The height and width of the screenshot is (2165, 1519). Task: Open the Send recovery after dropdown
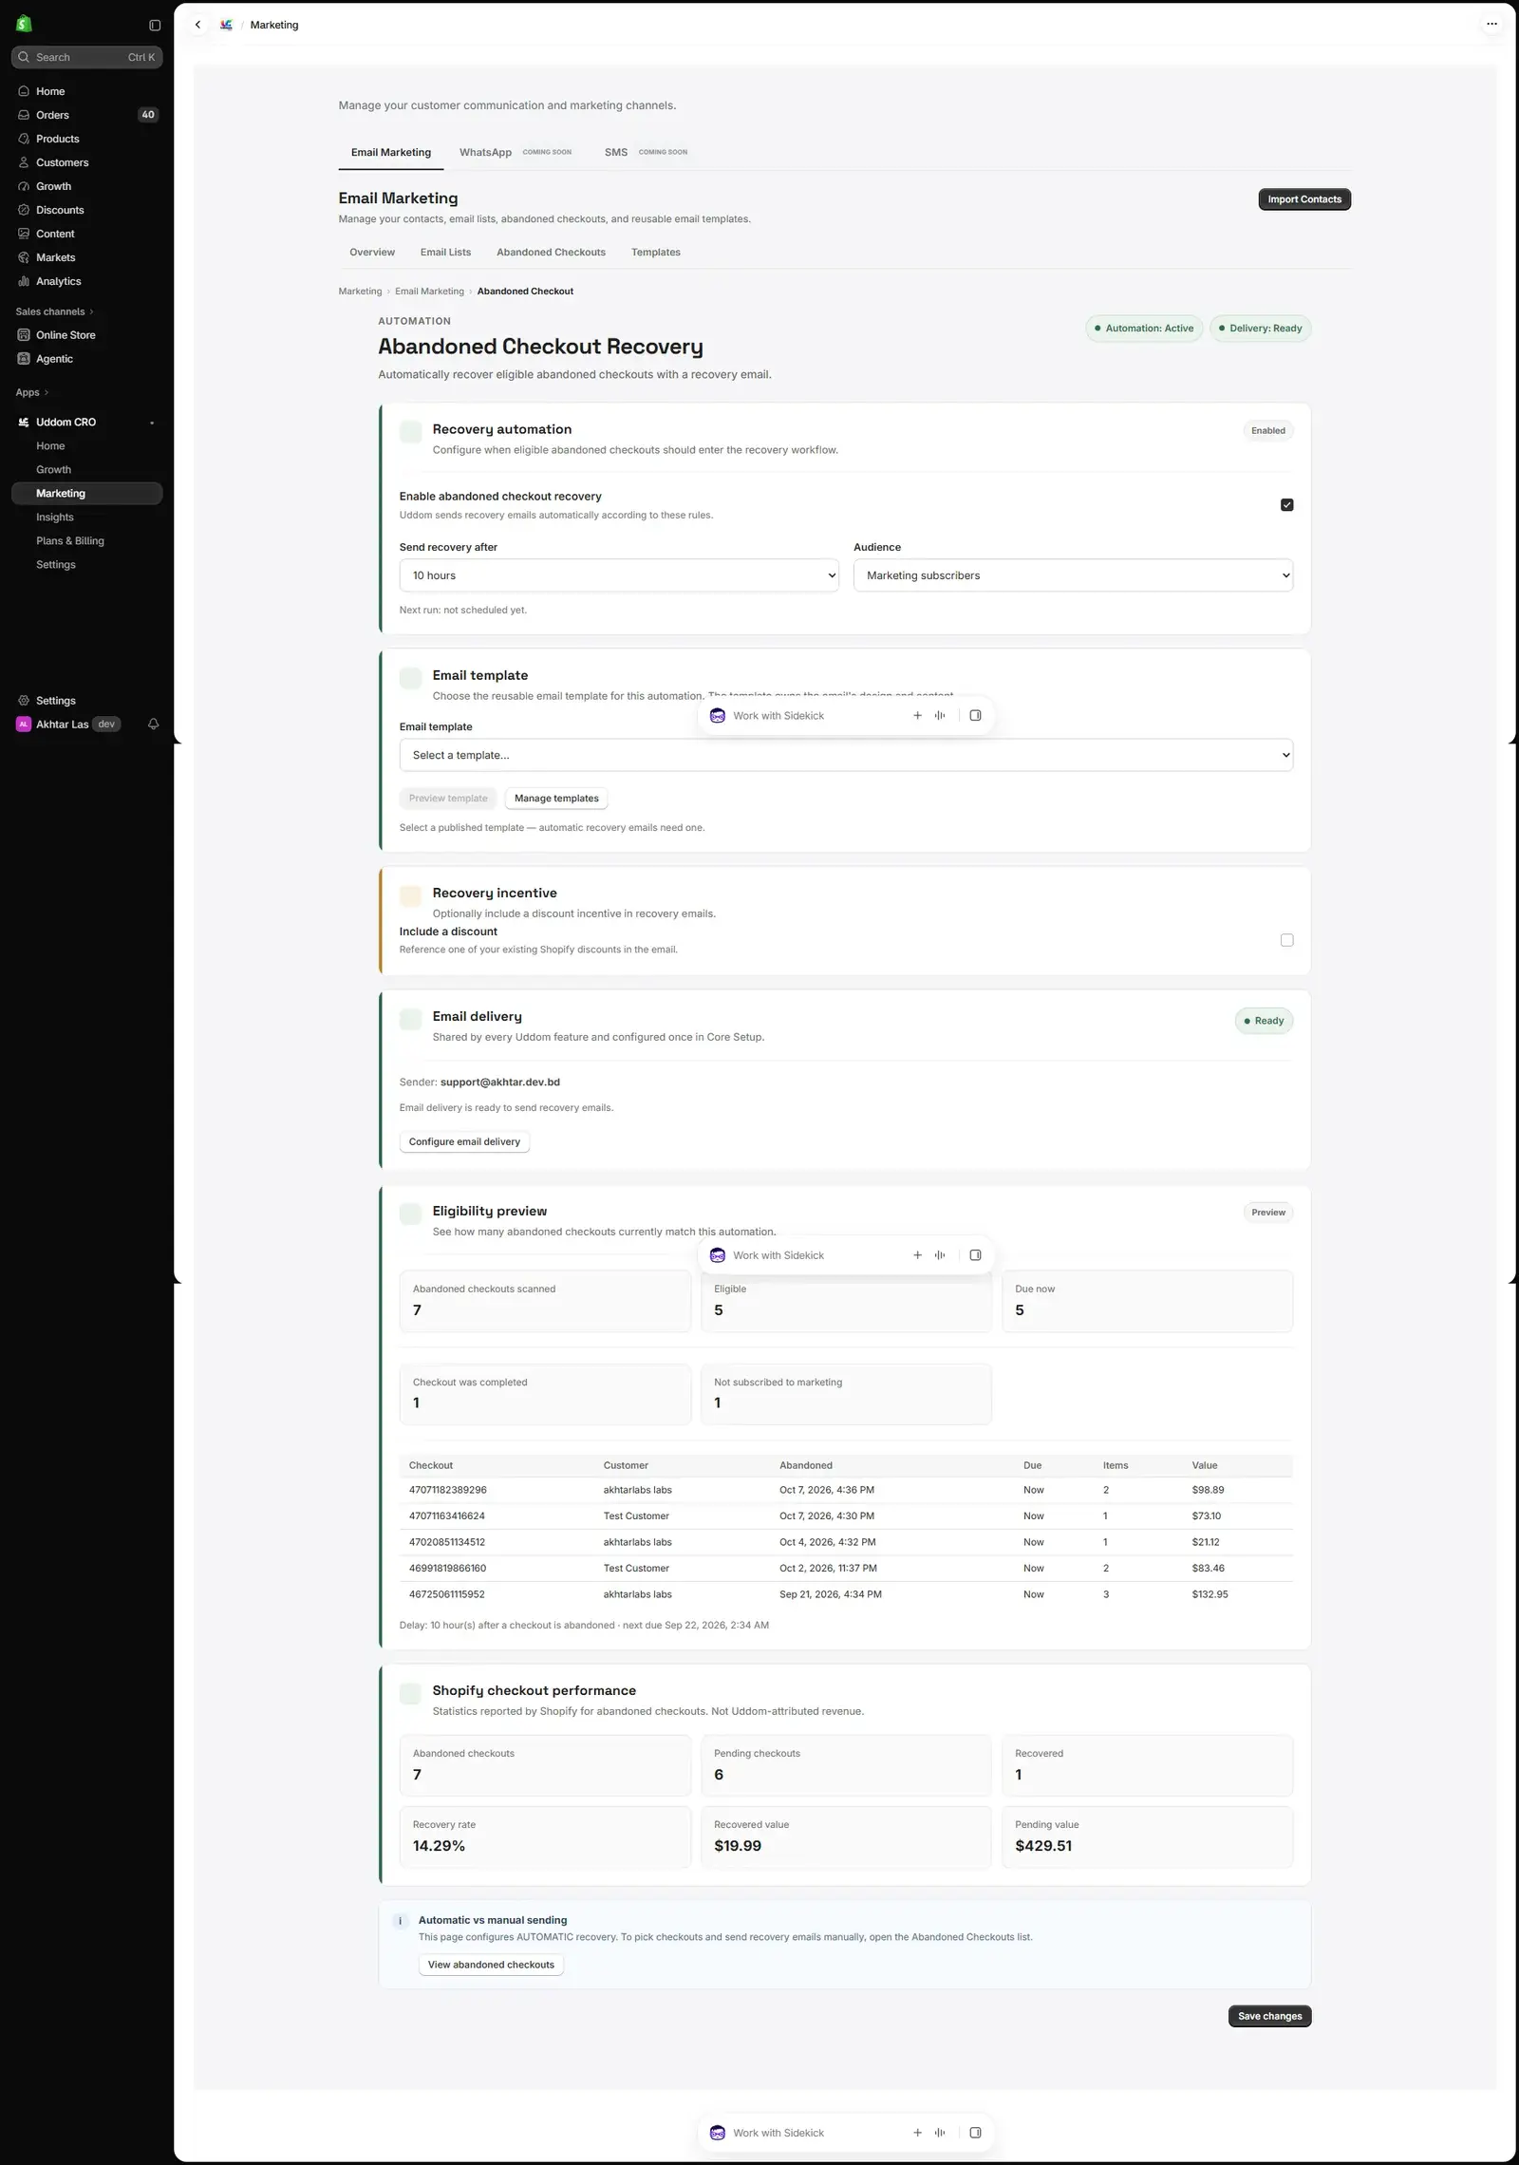[x=619, y=575]
